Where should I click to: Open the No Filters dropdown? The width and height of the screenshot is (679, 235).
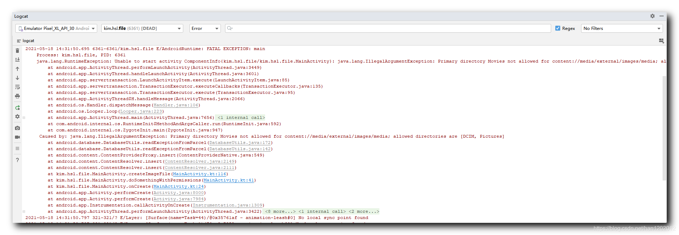point(622,29)
